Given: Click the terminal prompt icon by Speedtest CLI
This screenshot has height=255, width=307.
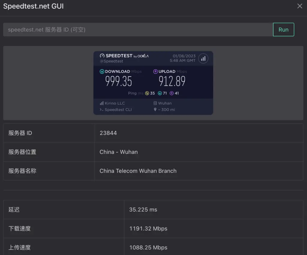Looking at the screenshot, I should pos(101,110).
